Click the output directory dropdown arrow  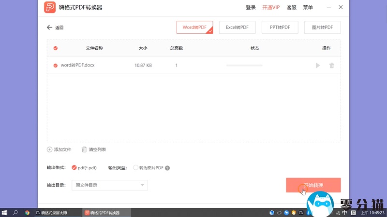tap(142, 185)
